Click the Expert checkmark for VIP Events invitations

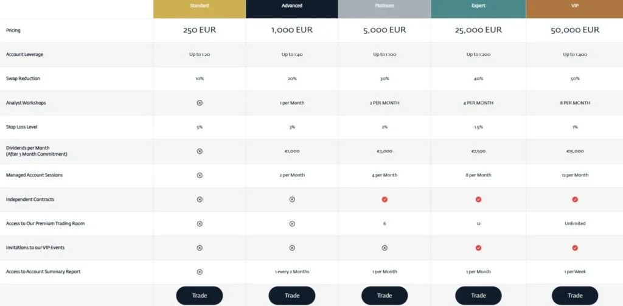tap(478, 248)
